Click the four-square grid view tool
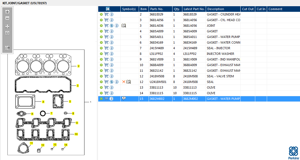Screen dimensions: 300x160 pos(7,26)
